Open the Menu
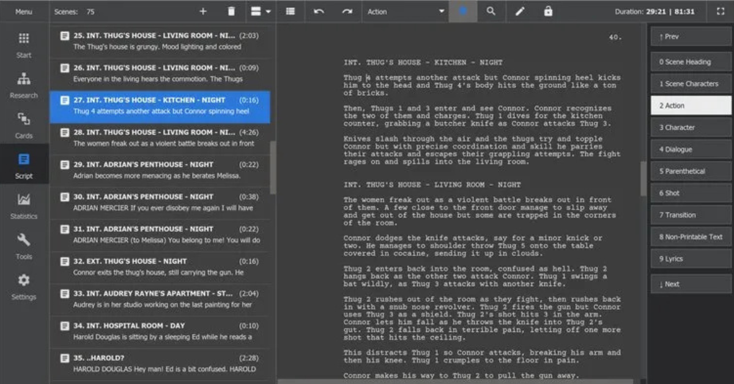Screen dimensions: 734x384 (23, 11)
